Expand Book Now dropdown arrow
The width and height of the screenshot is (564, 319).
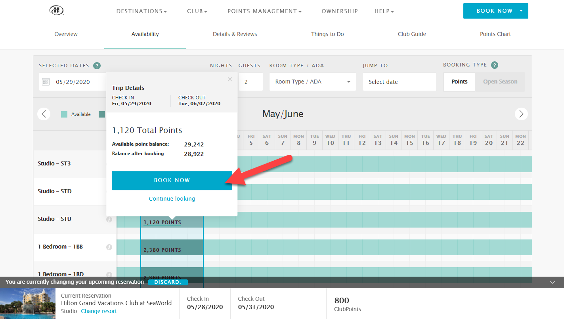(521, 11)
